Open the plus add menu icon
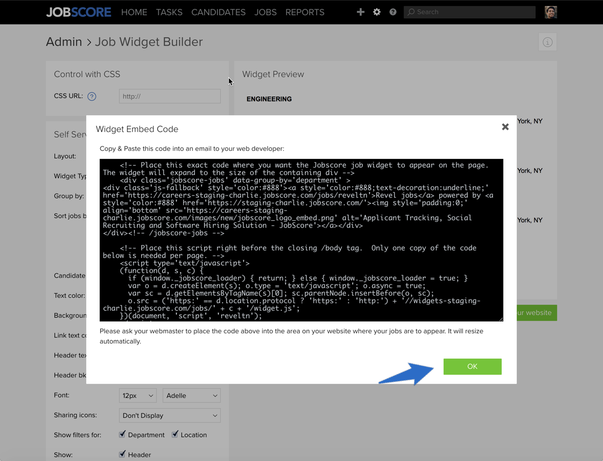Viewport: 603px width, 461px height. point(360,12)
